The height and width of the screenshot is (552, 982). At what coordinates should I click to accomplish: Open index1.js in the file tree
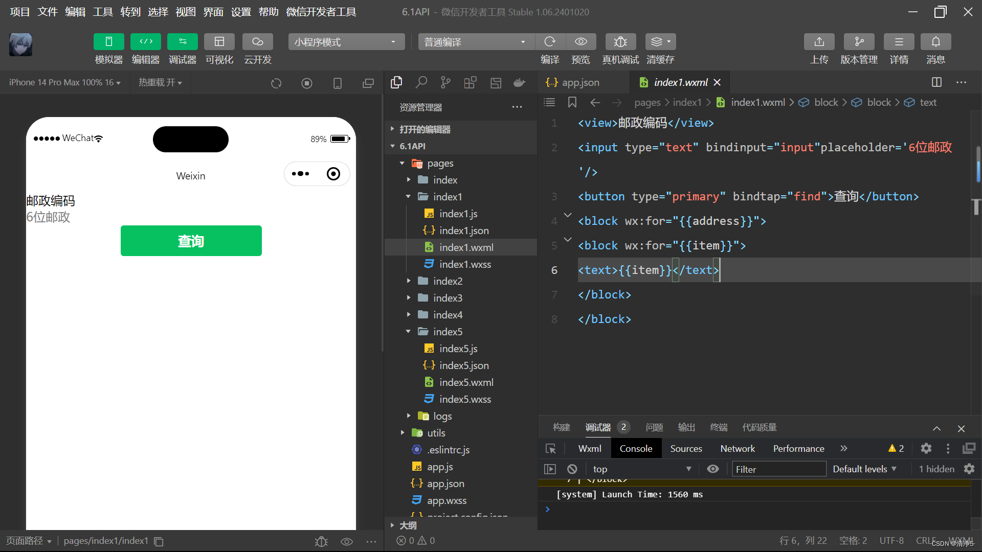click(x=458, y=214)
